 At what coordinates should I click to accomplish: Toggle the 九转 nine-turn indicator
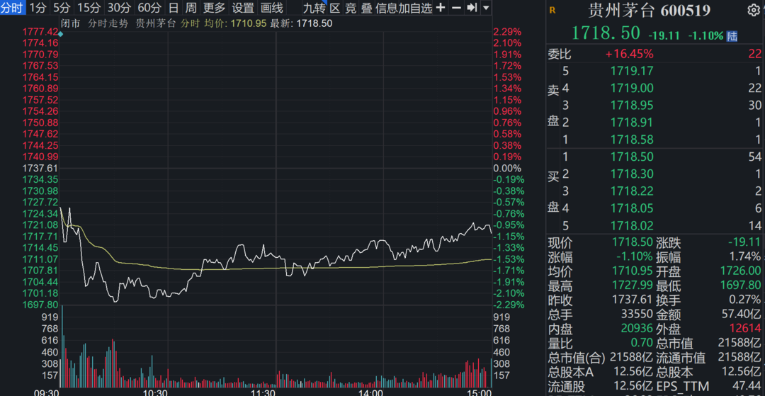pos(314,8)
